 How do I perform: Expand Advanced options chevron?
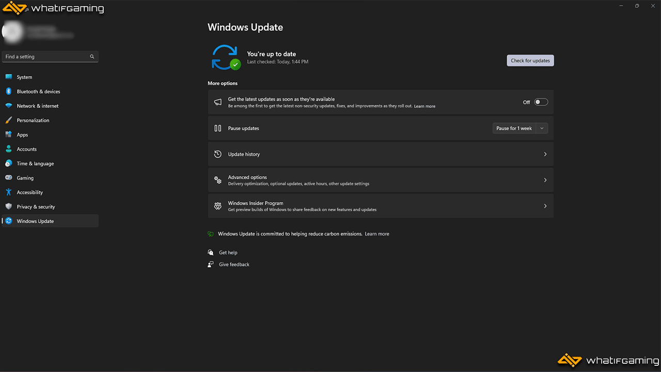click(x=545, y=180)
